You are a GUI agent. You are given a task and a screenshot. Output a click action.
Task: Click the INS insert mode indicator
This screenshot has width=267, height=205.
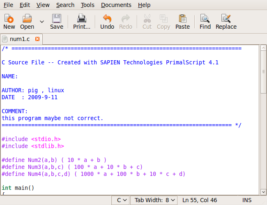click(247, 200)
